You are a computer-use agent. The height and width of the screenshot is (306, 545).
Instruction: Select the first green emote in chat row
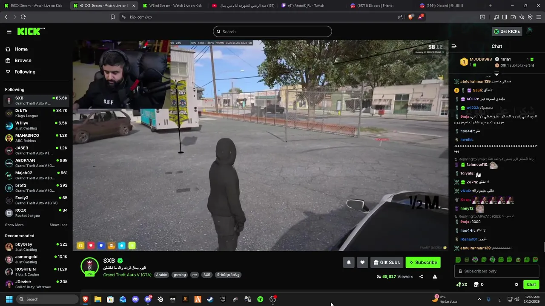(458, 260)
